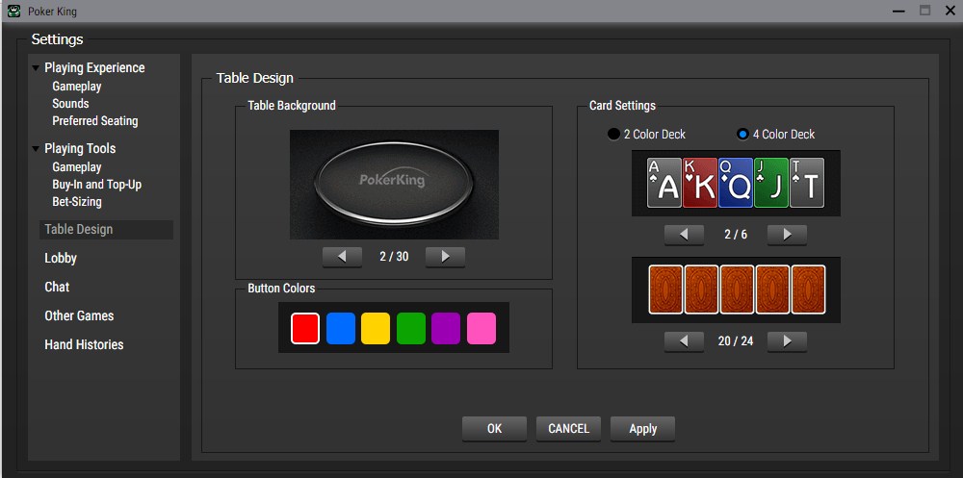This screenshot has height=478, width=963.
Task: Click the Apply button
Action: pyautogui.click(x=642, y=429)
